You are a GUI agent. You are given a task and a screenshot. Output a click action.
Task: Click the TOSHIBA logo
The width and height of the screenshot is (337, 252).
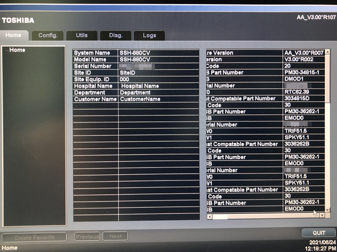[18, 20]
